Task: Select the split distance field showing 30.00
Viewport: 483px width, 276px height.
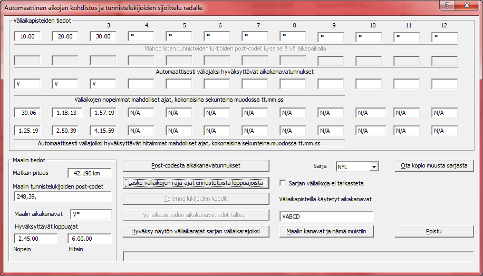Action: (103, 37)
